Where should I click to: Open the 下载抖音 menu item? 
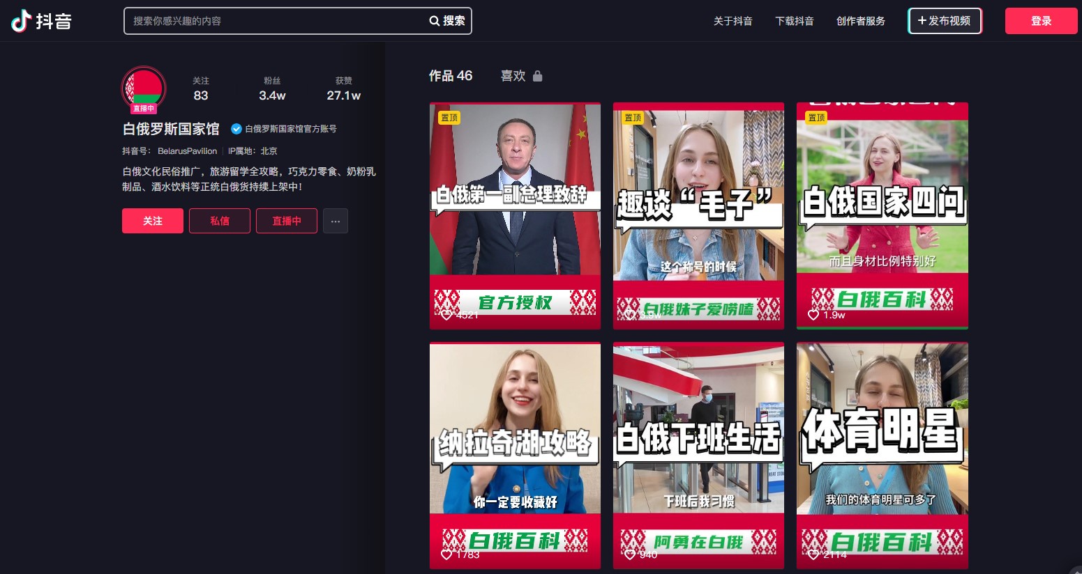click(x=795, y=21)
